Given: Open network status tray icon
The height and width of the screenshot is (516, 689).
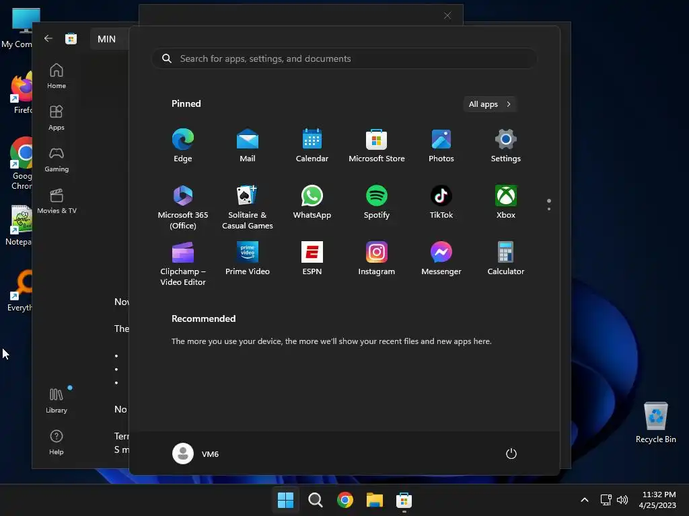Looking at the screenshot, I should (x=606, y=500).
